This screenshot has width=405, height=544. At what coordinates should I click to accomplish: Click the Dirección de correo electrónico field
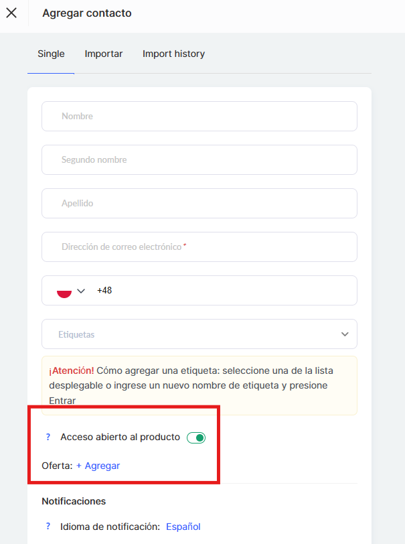coord(199,247)
